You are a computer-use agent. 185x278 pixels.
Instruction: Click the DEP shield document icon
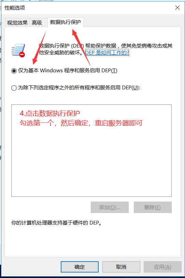[18, 50]
